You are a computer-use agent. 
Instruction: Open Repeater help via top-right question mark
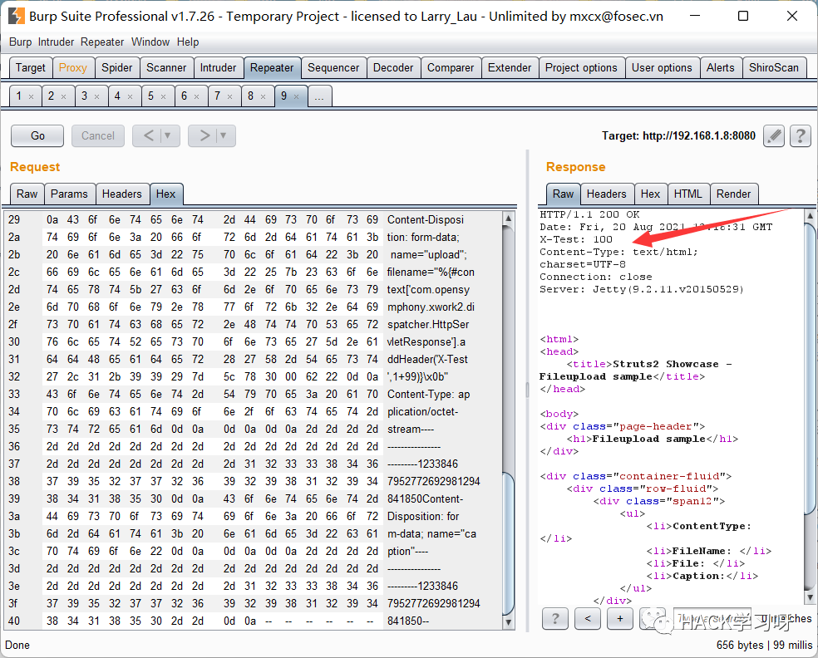pos(801,136)
